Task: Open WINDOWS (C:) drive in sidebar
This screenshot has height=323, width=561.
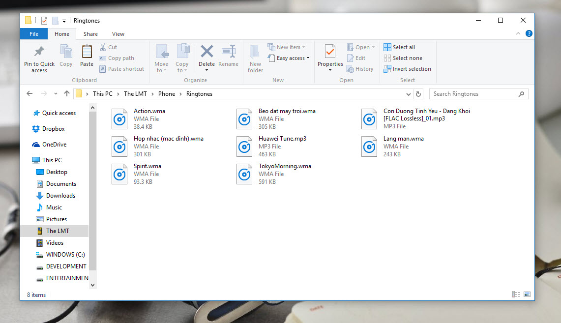Action: pos(60,255)
